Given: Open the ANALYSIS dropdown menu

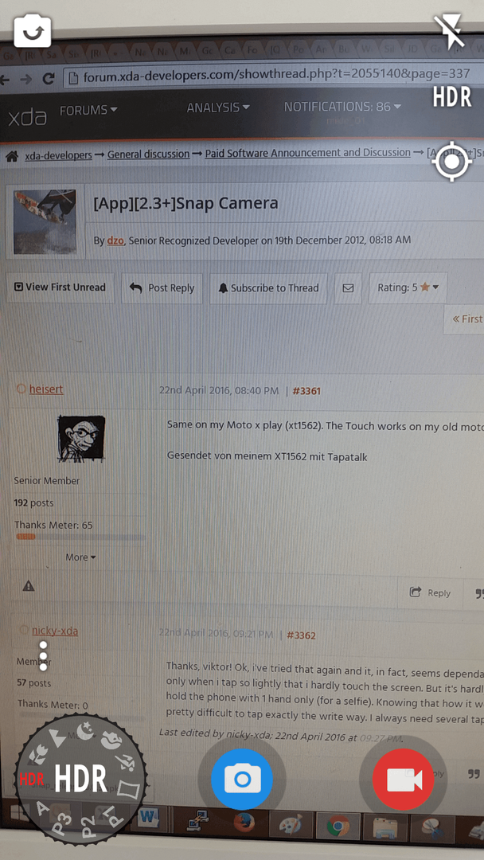Looking at the screenshot, I should (217, 107).
